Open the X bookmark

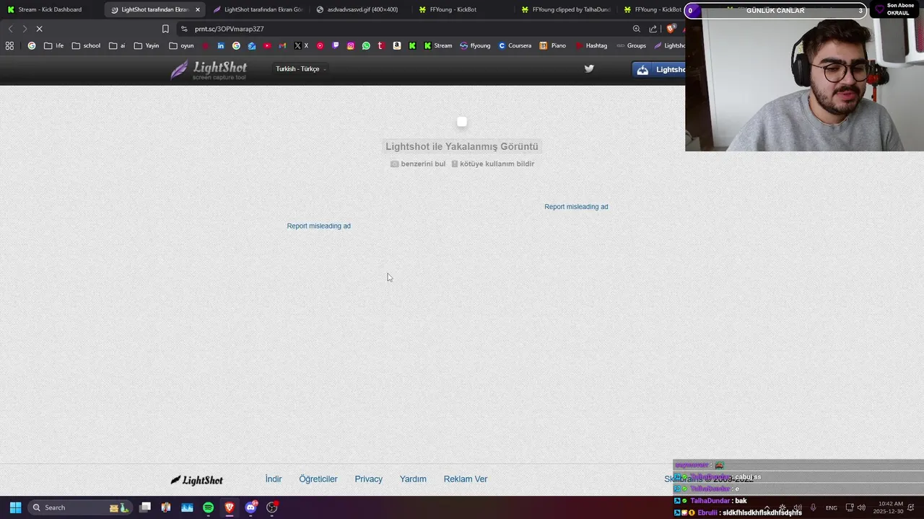pos(301,45)
